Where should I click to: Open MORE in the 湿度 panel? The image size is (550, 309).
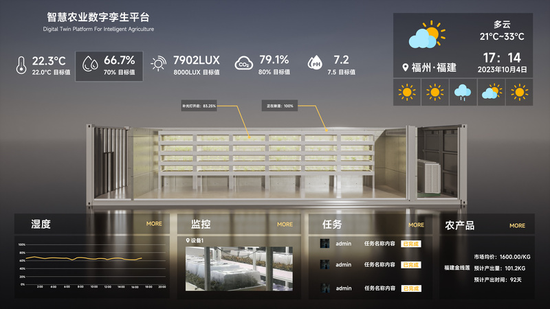click(x=154, y=224)
